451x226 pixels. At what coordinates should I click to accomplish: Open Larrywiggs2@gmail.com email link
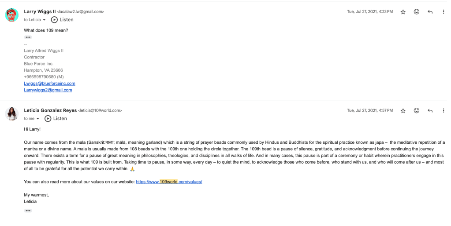click(48, 90)
